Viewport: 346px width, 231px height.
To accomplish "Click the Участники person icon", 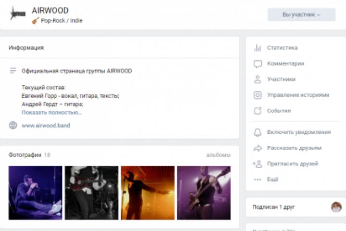I will [258, 79].
